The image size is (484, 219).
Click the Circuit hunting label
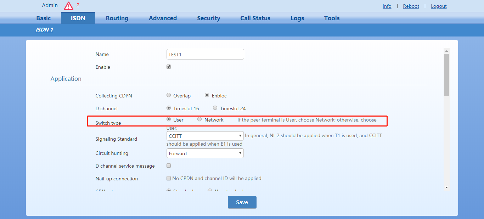[112, 153]
